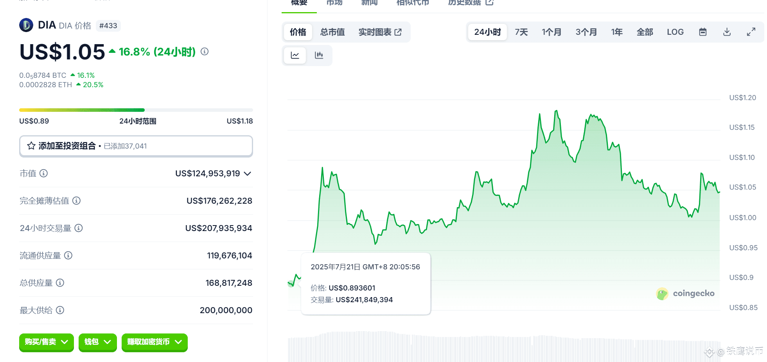The width and height of the screenshot is (767, 362).
Task: Switch to the 总市值 chart tab
Action: click(332, 32)
